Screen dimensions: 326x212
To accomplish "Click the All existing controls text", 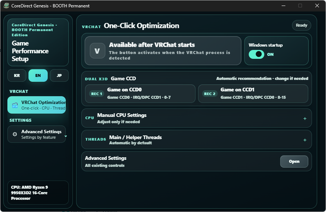I will click(105, 165).
